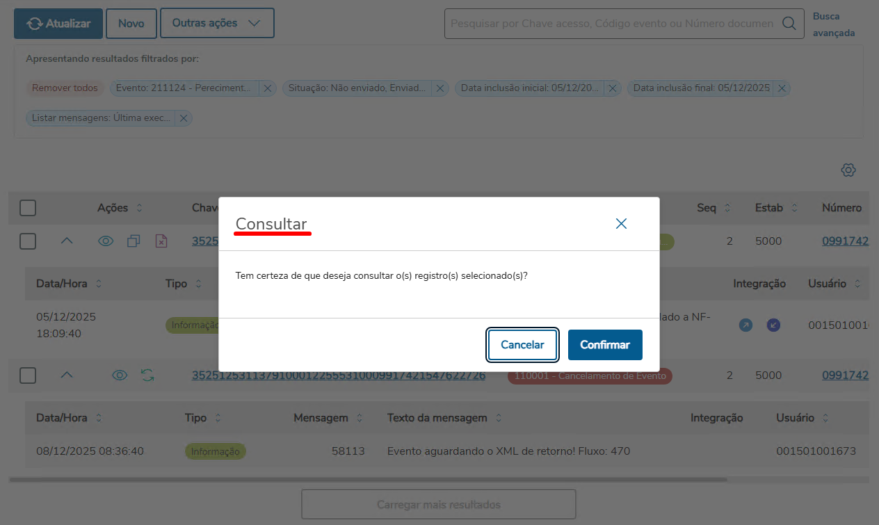
Task: Click Remover todos filter tag
Action: click(x=65, y=88)
